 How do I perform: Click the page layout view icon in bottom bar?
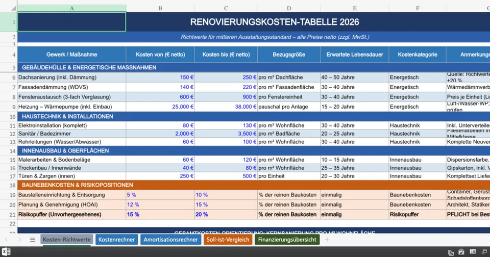[x=473, y=252]
